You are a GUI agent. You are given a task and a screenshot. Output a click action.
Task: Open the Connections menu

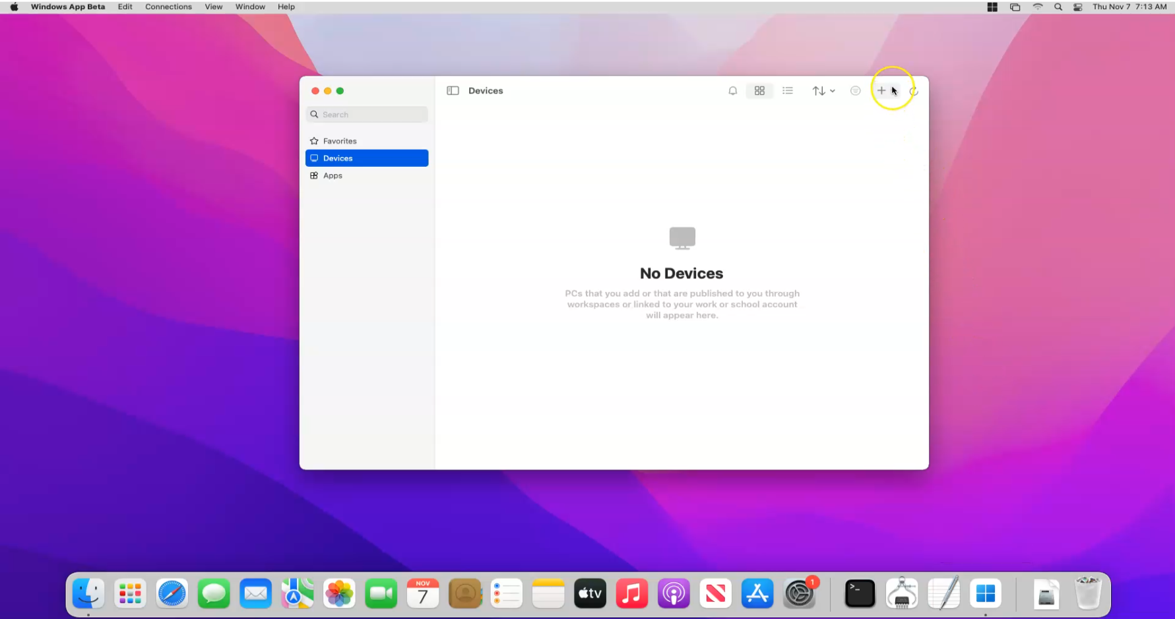[x=168, y=7]
